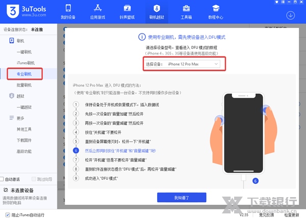The height and width of the screenshot is (218, 306).
Task: Click step 9 text 成功进入DFU模式
Action: [101, 178]
